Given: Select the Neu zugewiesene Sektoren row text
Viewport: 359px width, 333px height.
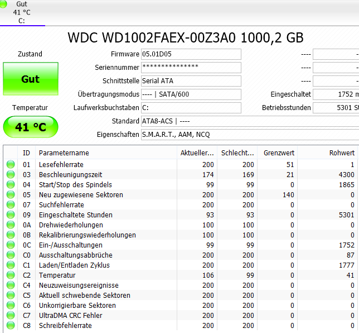Looking at the screenshot, I should (x=81, y=195).
